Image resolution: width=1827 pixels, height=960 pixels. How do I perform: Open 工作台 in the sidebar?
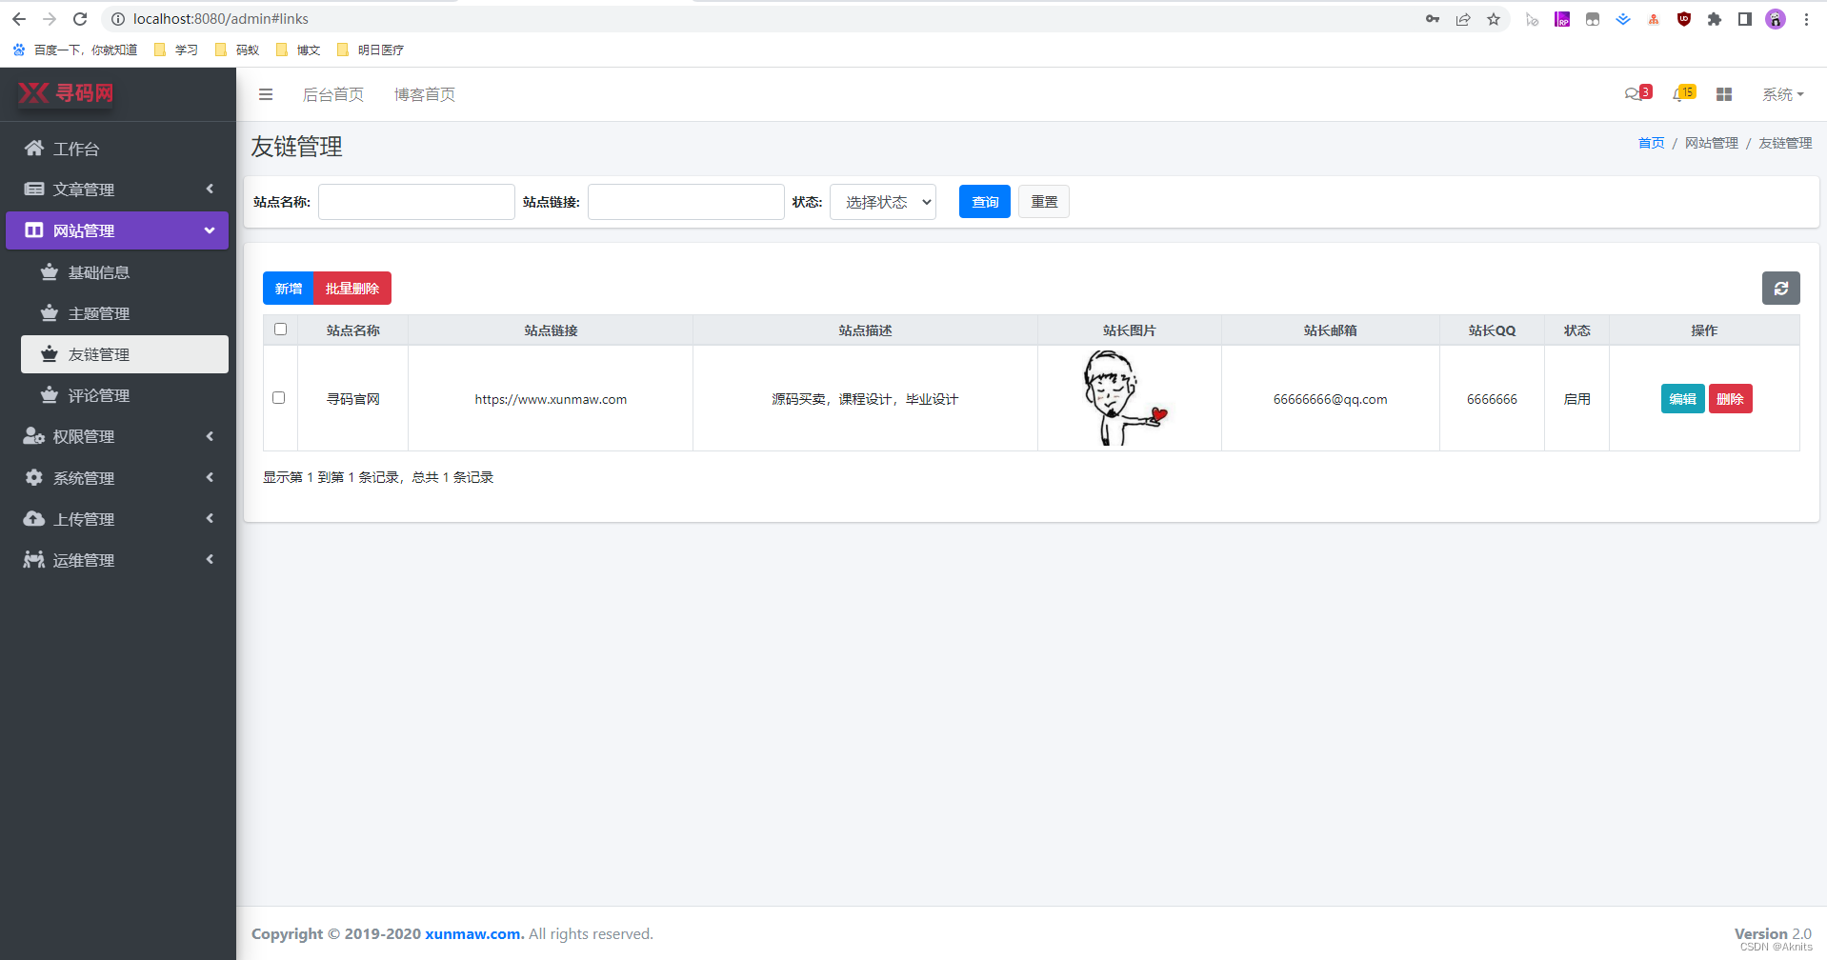coord(117,149)
